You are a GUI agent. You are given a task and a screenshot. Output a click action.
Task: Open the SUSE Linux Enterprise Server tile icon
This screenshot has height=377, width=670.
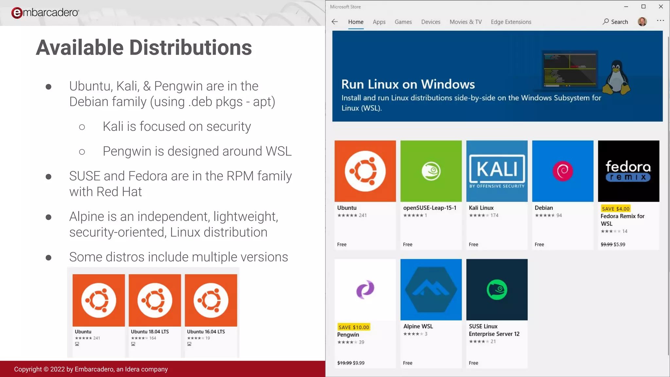coord(497,290)
